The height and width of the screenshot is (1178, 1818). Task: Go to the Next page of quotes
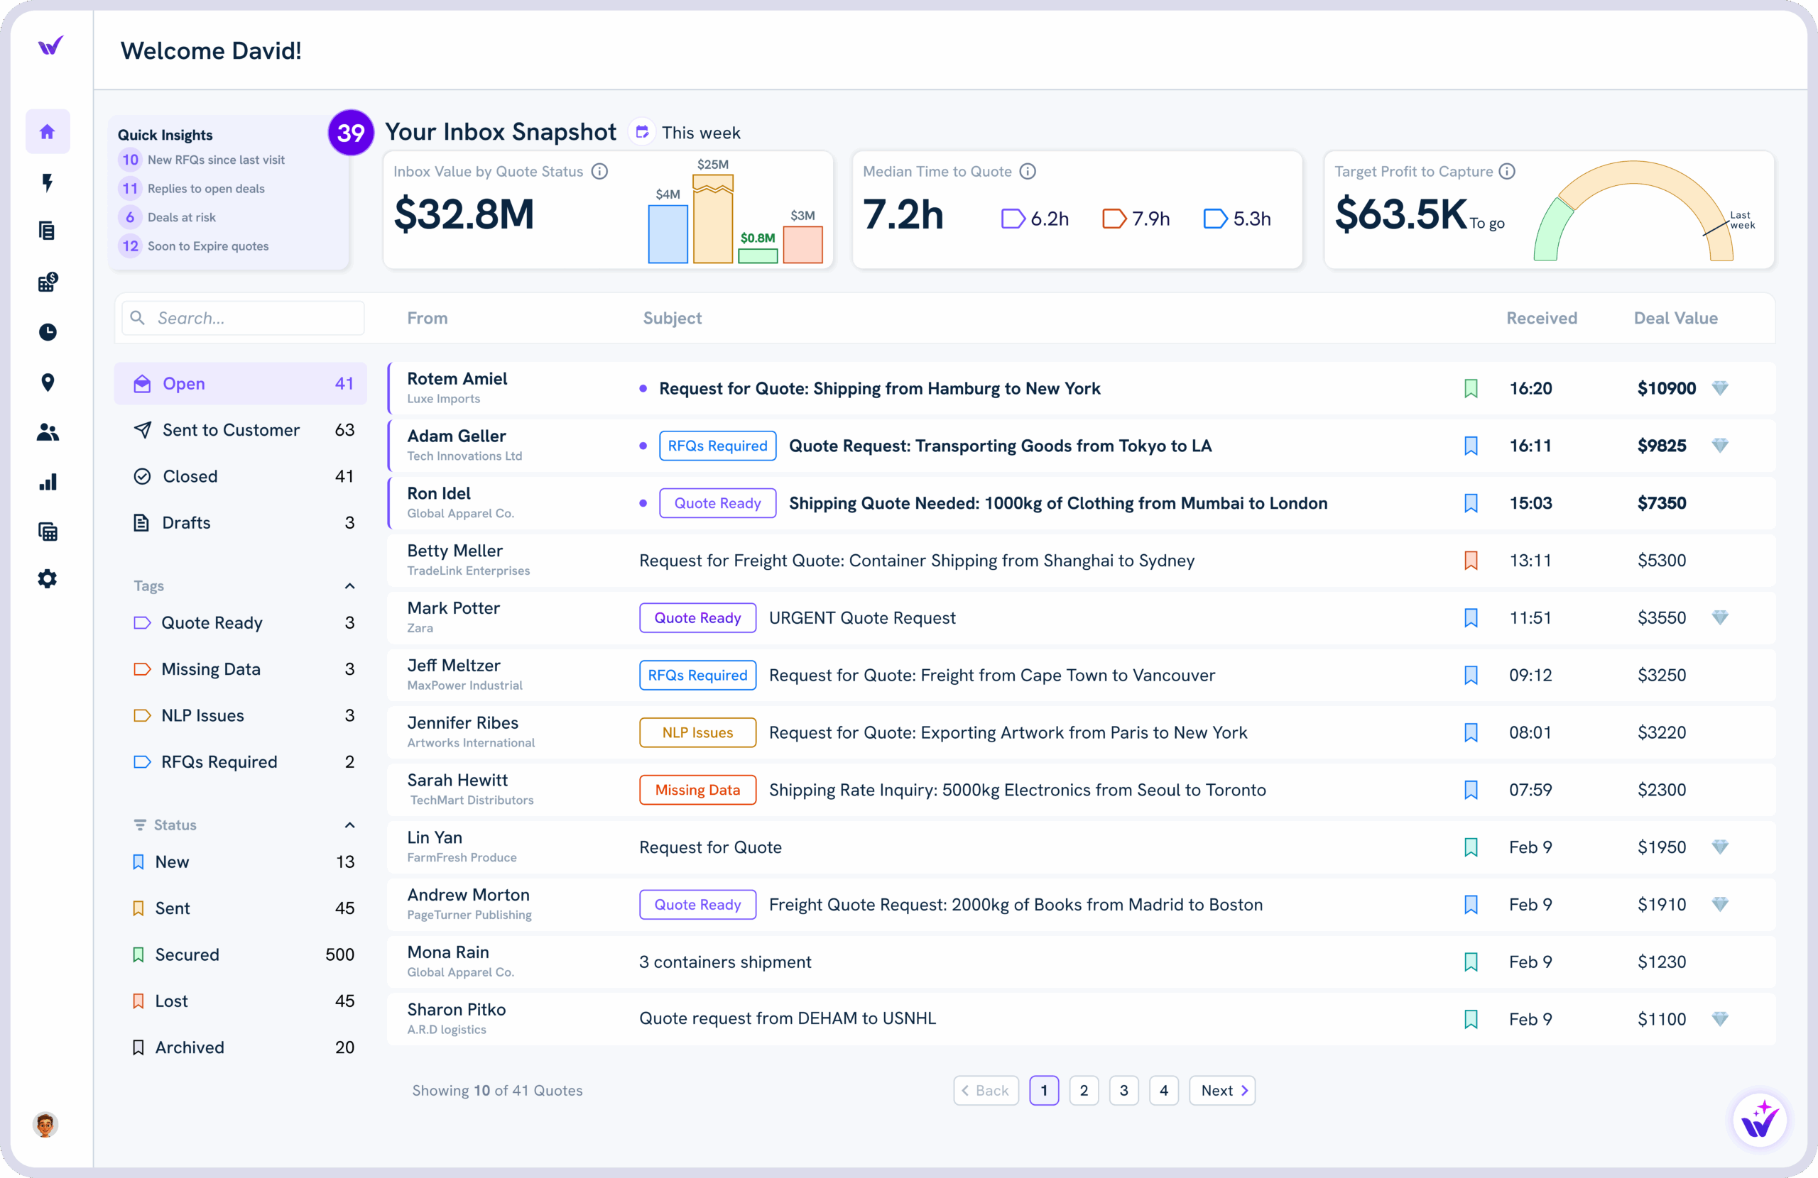click(x=1222, y=1090)
